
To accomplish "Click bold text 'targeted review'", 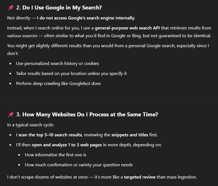I will tap(140, 177).
